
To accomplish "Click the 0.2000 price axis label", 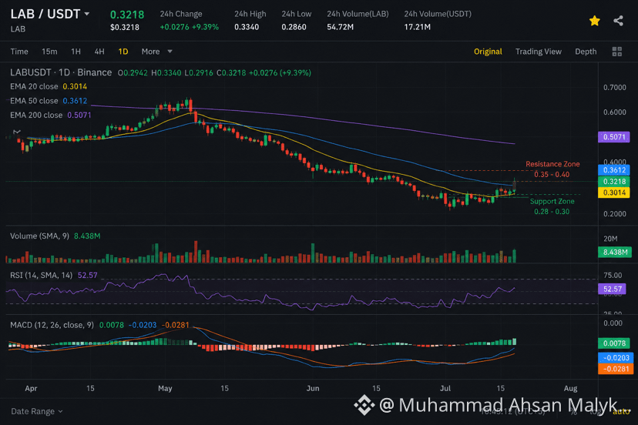I will [x=614, y=214].
